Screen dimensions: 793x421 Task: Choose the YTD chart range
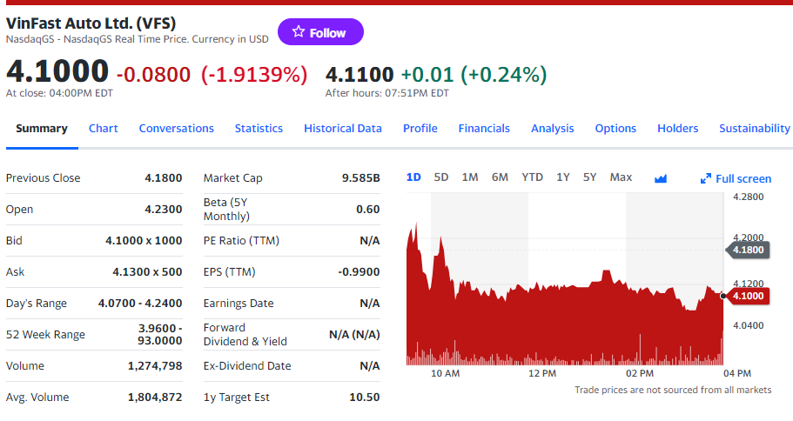click(x=532, y=177)
